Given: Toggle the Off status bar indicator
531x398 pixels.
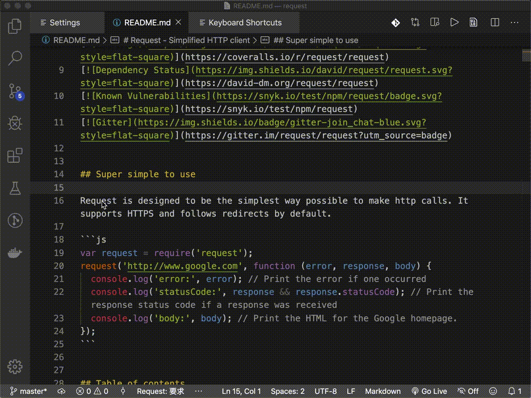Looking at the screenshot, I should click(468, 391).
